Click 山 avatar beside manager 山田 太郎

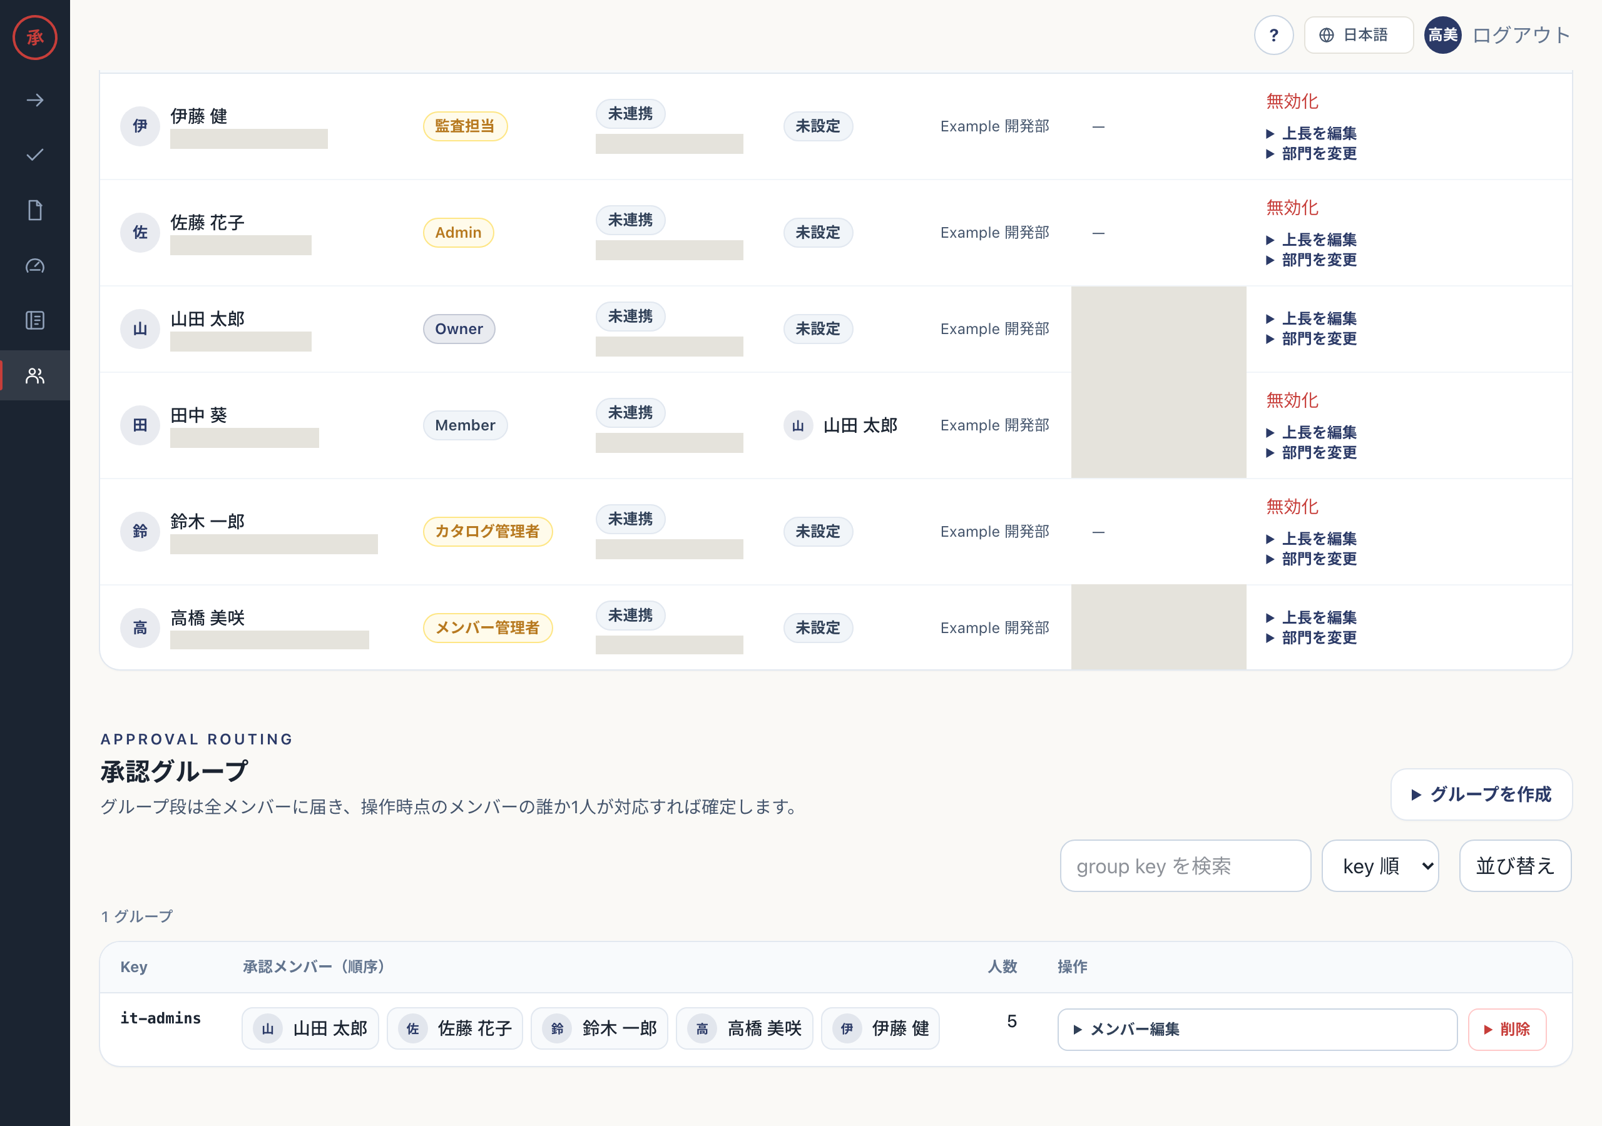pos(798,425)
